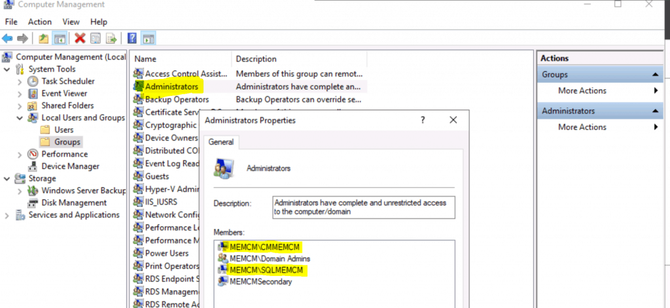This screenshot has height=308, width=670.
Task: Collapse Local Users and Groups node
Action: tap(19, 118)
